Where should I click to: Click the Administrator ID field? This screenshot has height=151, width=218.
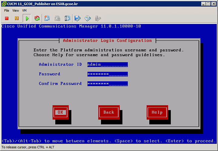pos(107,65)
